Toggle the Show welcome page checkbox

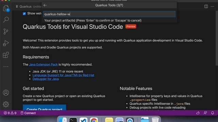(x=24, y=14)
